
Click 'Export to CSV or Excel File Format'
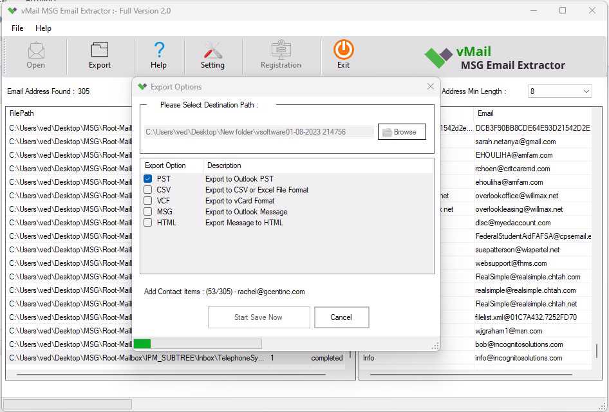257,189
